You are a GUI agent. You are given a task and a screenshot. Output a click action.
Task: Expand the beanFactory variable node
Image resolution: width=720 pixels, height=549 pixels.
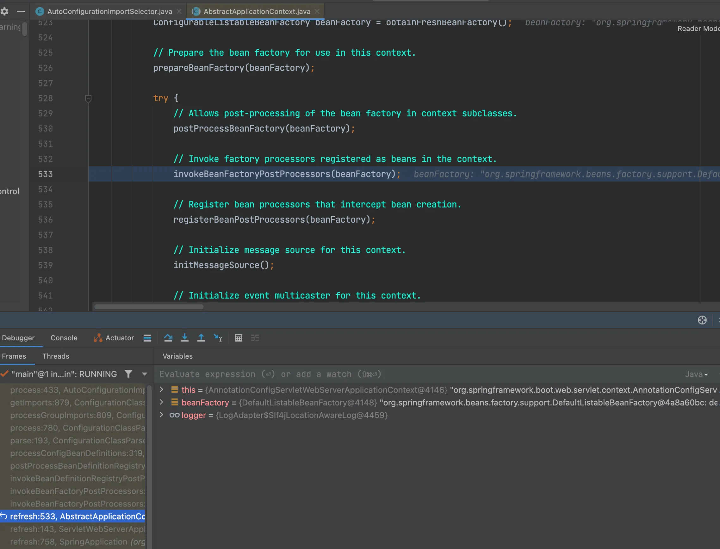pyautogui.click(x=161, y=402)
